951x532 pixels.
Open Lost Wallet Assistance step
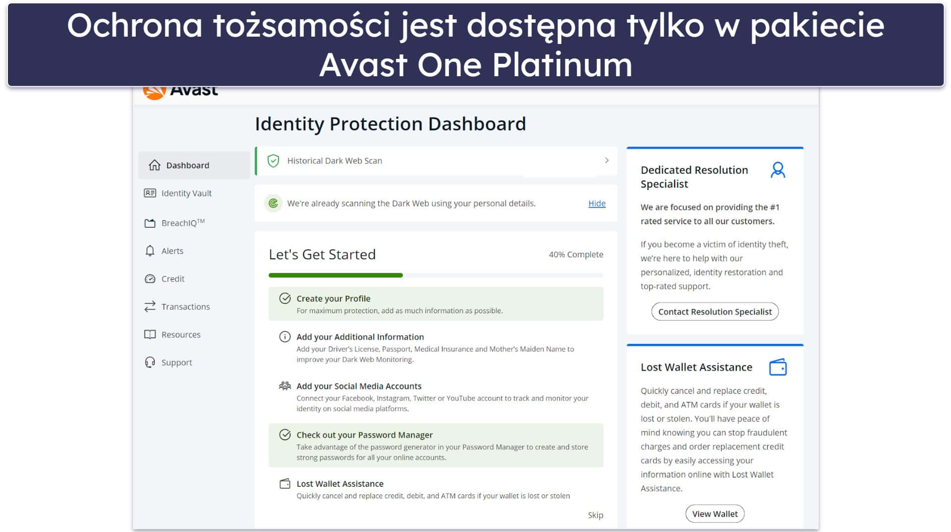coord(436,489)
